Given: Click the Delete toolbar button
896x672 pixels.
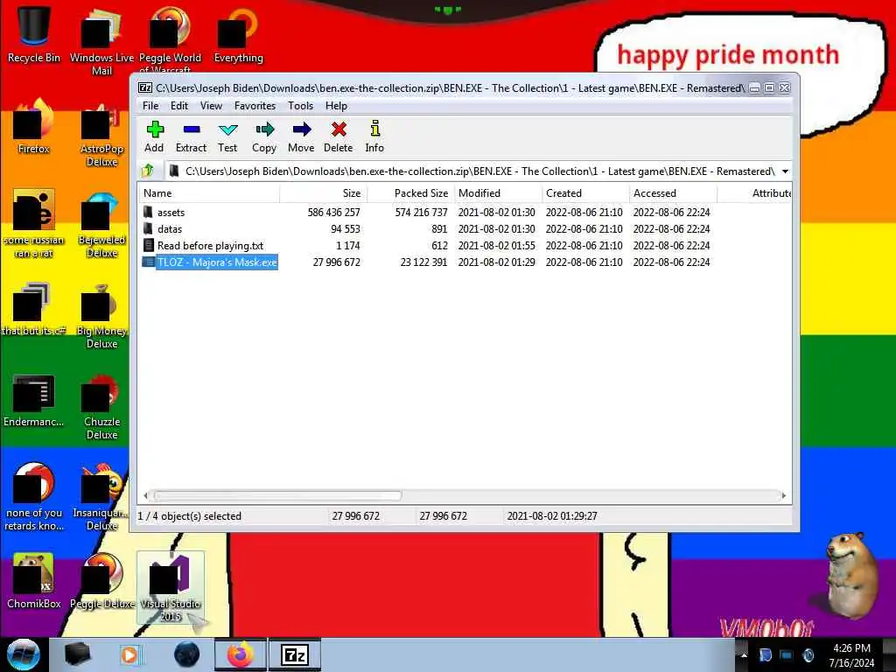Looking at the screenshot, I should click(339, 137).
